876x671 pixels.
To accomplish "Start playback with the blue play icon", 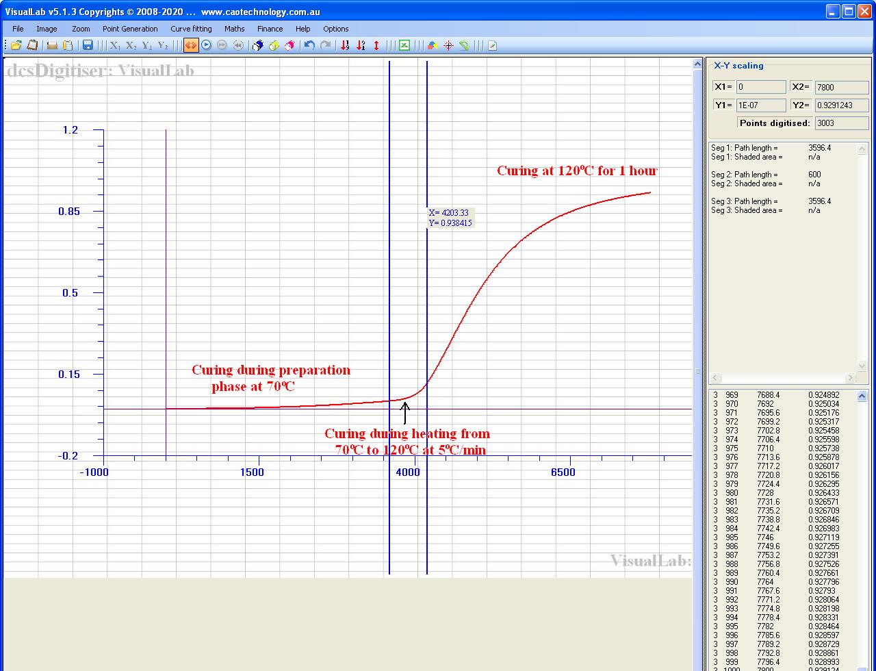I will pos(206,46).
